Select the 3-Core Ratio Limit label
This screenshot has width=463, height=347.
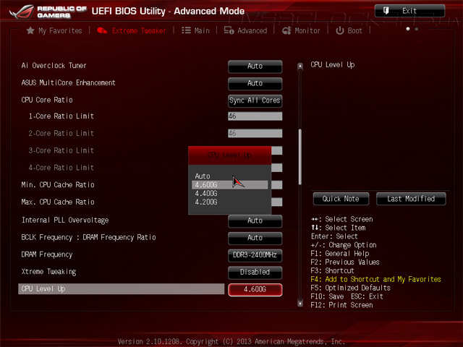coord(61,150)
